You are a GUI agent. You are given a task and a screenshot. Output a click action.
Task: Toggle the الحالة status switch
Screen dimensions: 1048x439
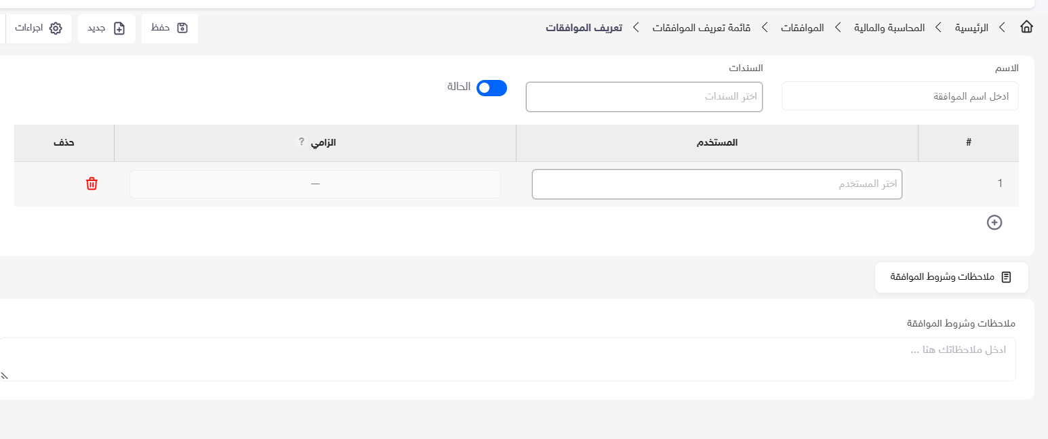[491, 88]
